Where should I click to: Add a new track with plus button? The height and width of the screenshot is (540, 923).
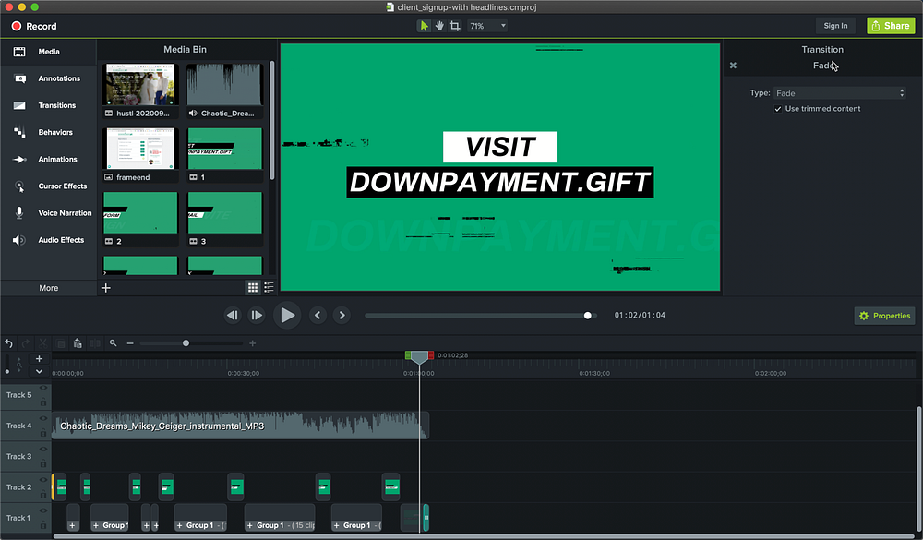pos(39,358)
